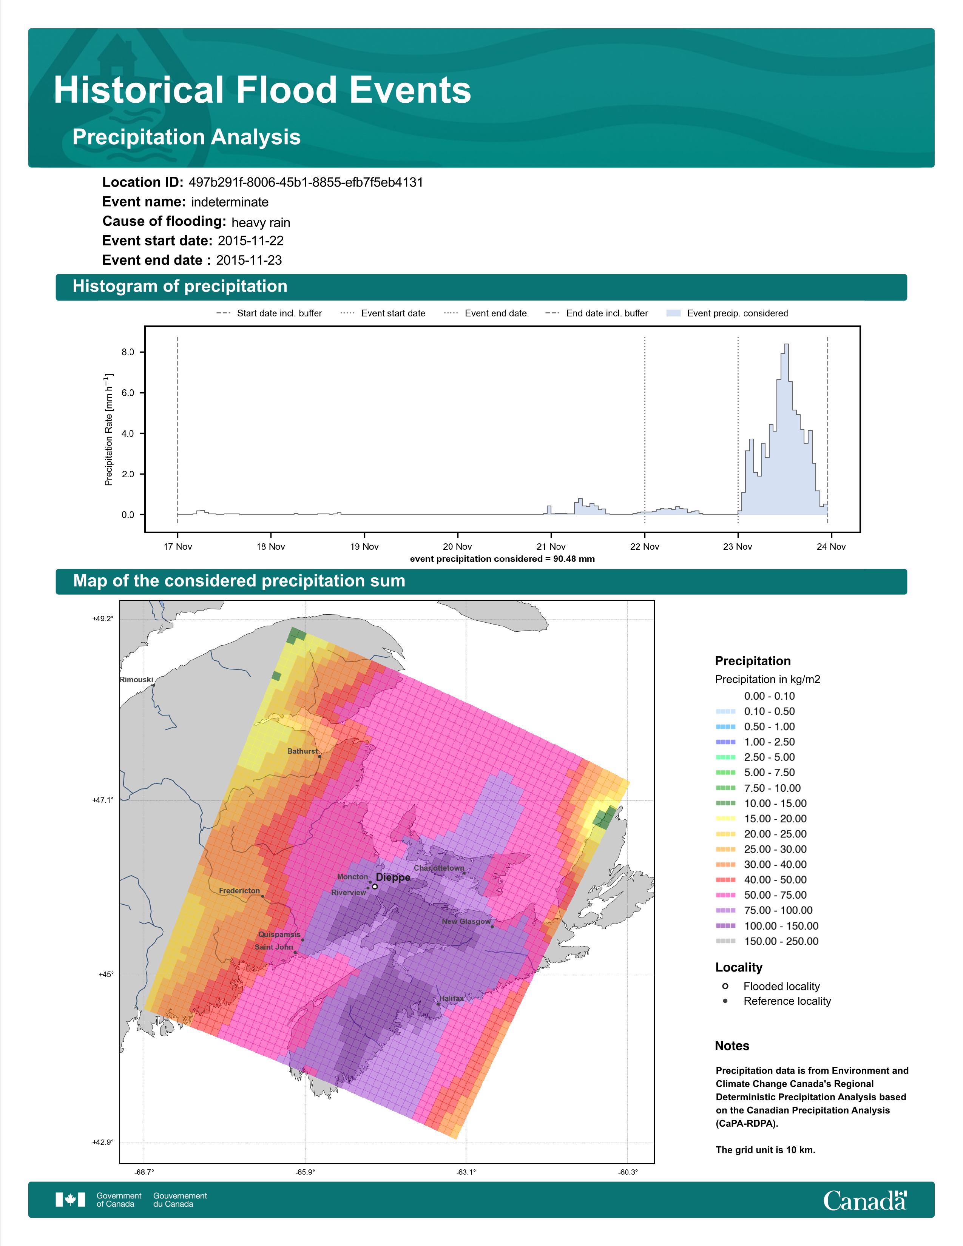Click the Moncton reference locality dot
Screen dimensions: 963x1246
click(x=370, y=882)
